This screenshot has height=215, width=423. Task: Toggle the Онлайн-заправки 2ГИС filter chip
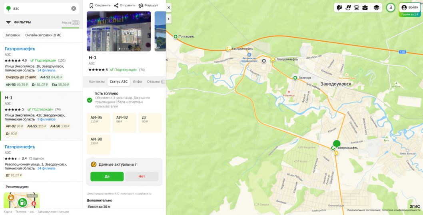click(43, 35)
